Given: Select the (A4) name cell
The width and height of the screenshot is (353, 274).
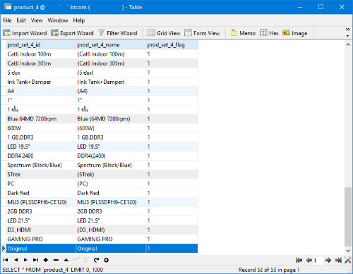Looking at the screenshot, I should [x=111, y=91].
